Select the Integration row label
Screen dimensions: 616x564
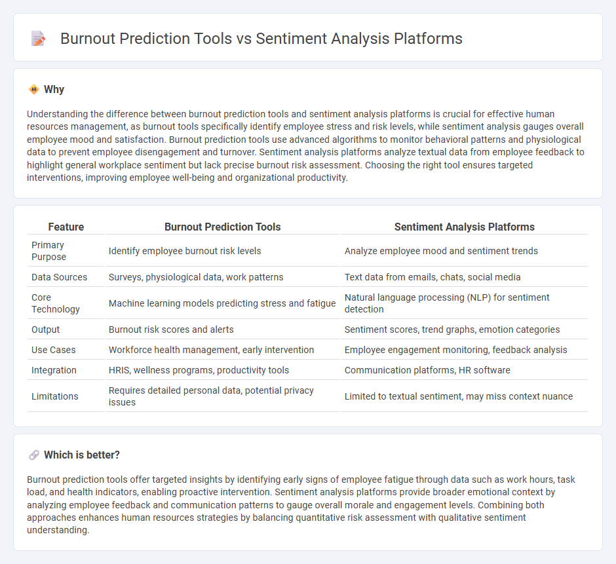coord(54,370)
